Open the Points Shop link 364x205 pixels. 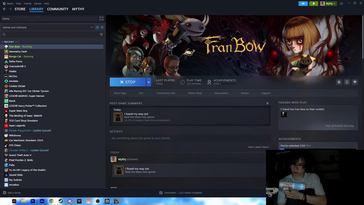[x=195, y=93]
